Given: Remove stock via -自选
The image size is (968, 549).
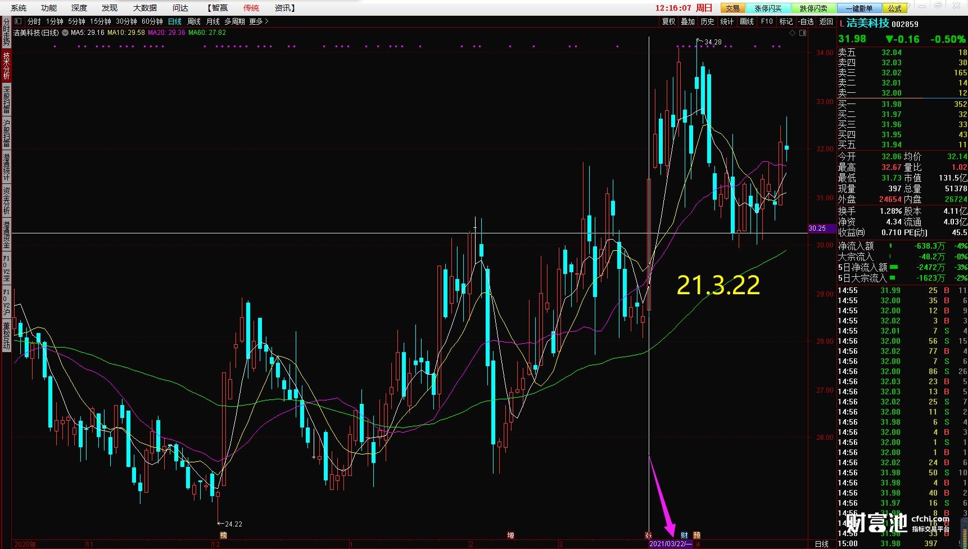Looking at the screenshot, I should 806,21.
